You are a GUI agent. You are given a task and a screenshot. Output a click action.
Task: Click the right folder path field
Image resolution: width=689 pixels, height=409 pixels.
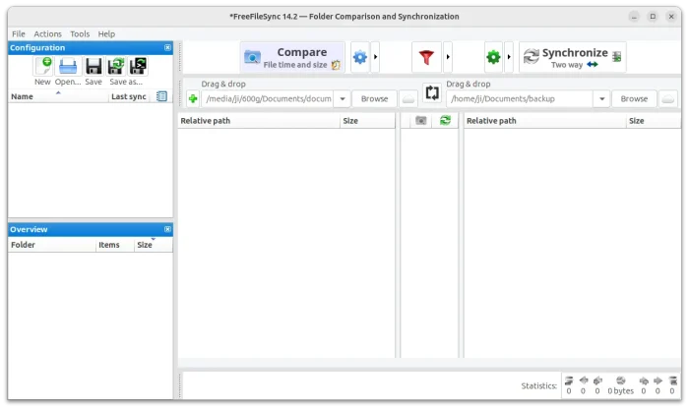tap(520, 98)
